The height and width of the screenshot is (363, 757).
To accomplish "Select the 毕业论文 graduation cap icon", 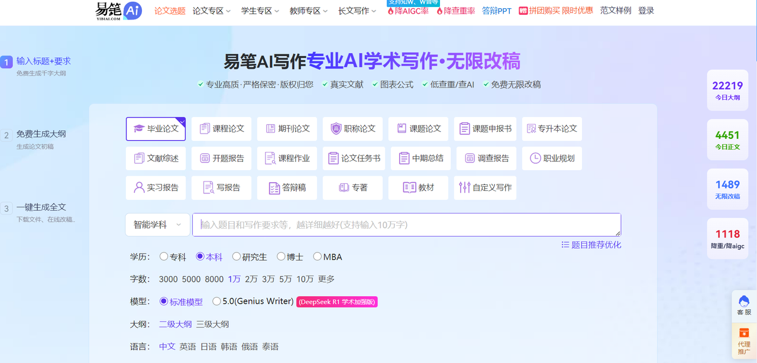I will [x=139, y=129].
